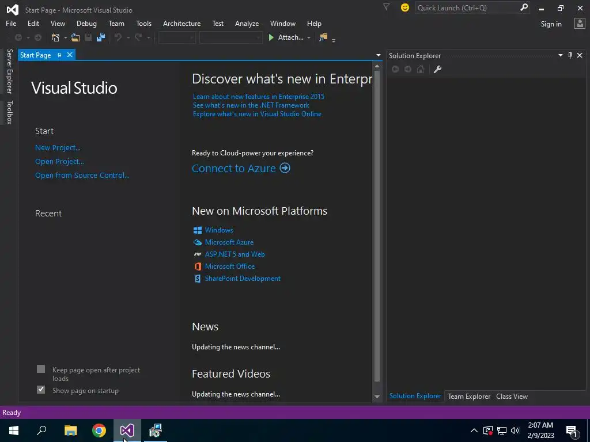Click the Visual Studio logo icon in title bar
The image size is (590, 442).
point(13,10)
